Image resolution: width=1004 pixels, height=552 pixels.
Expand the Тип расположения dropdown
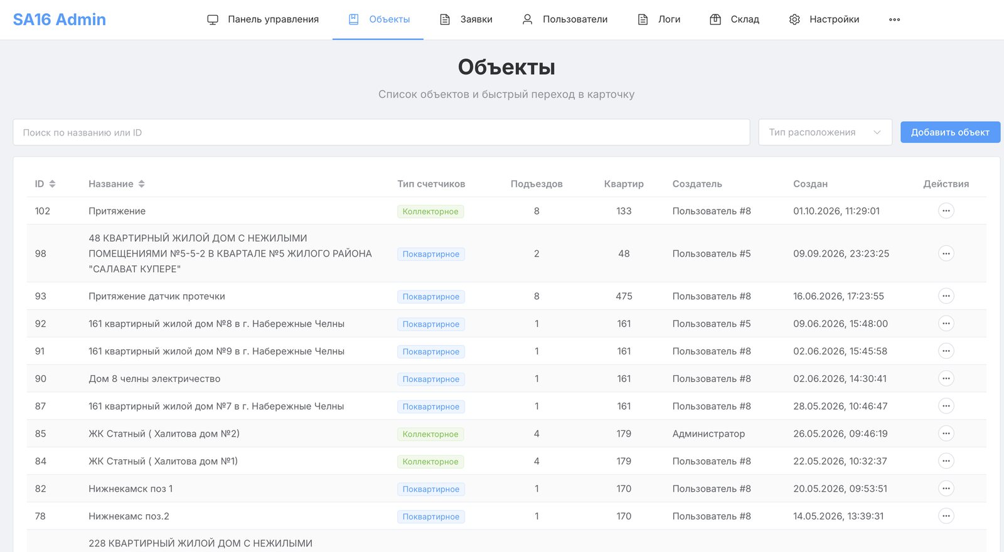click(825, 132)
